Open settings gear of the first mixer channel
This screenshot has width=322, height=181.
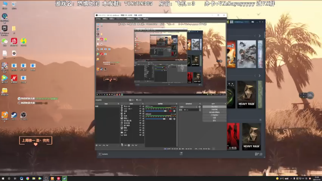point(174,111)
